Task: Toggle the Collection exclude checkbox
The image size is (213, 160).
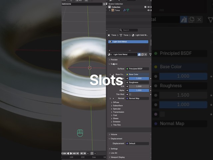Action: tap(145, 7)
